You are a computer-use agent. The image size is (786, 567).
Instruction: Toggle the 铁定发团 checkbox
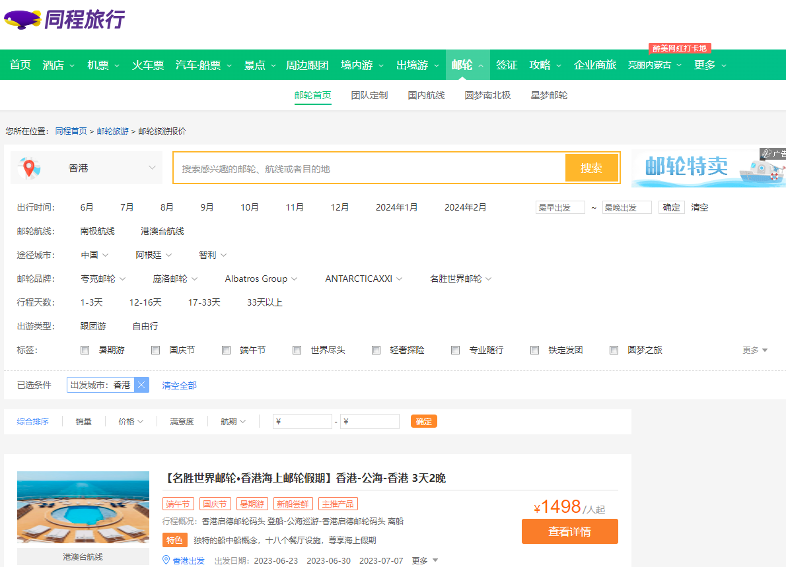click(535, 350)
